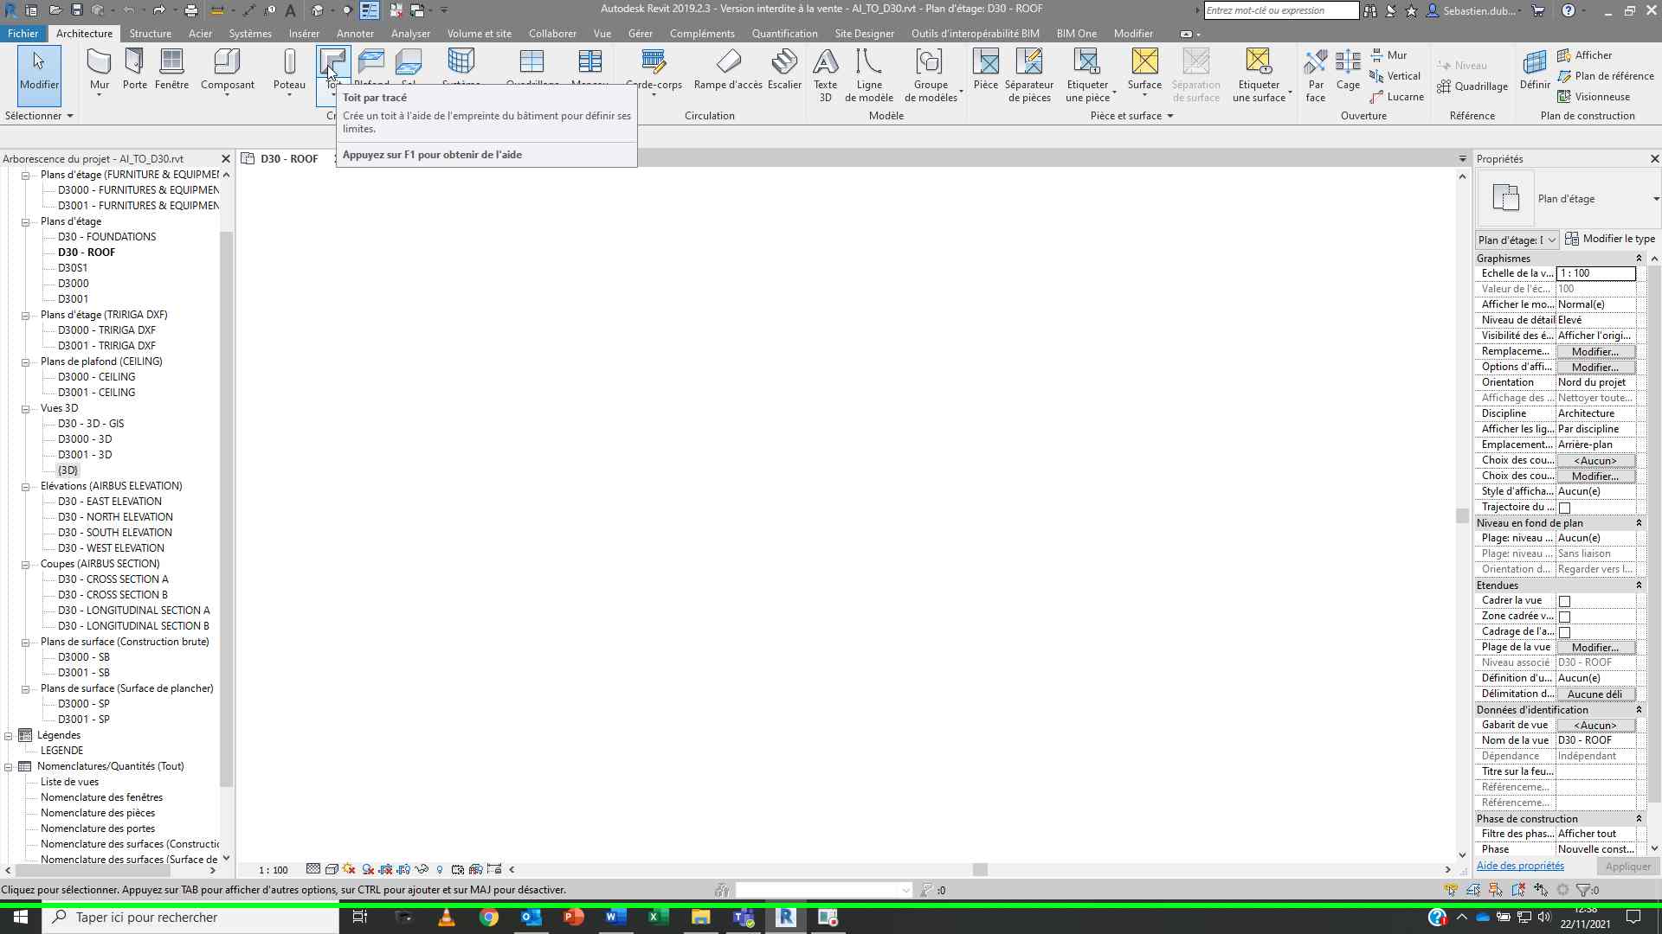Open the Gérer ribbon tab
Viewport: 1662px width, 934px height.
tap(641, 34)
